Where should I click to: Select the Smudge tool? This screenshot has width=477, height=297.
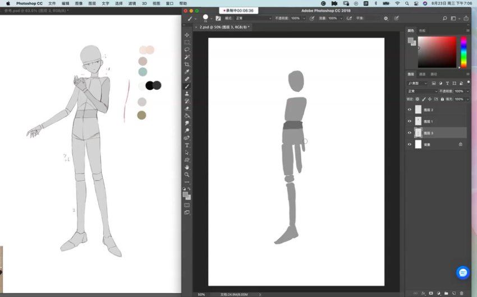(187, 123)
